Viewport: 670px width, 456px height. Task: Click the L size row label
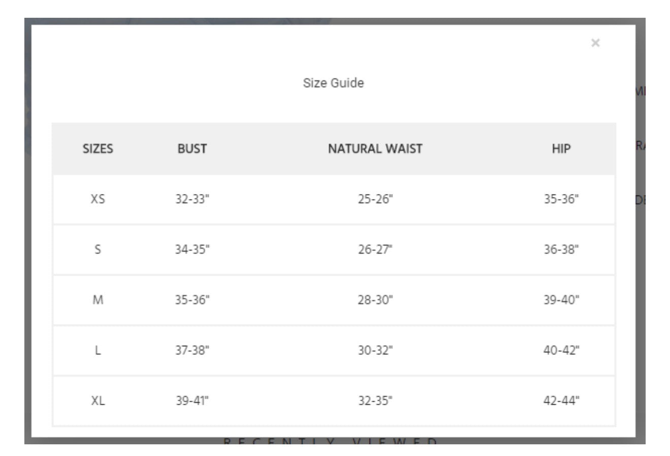pyautogui.click(x=98, y=350)
